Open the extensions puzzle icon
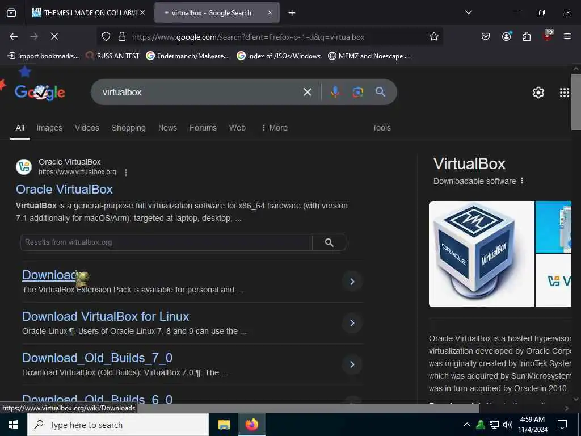581x436 pixels. [527, 36]
